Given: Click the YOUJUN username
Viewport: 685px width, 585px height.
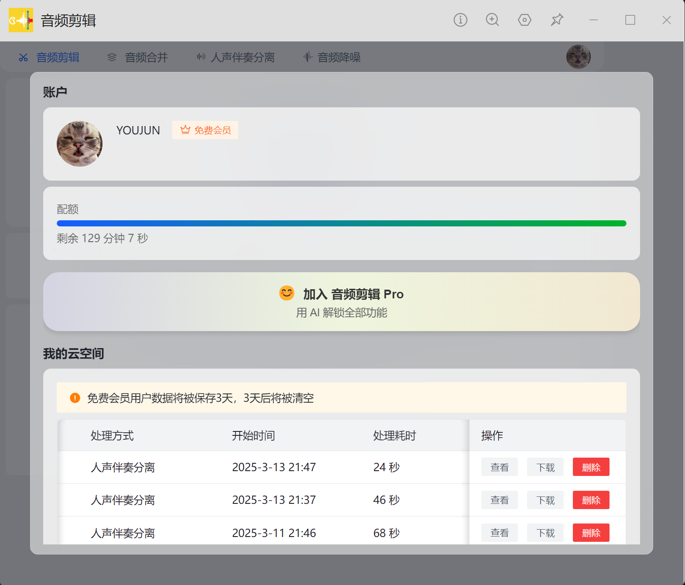Looking at the screenshot, I should [x=138, y=130].
